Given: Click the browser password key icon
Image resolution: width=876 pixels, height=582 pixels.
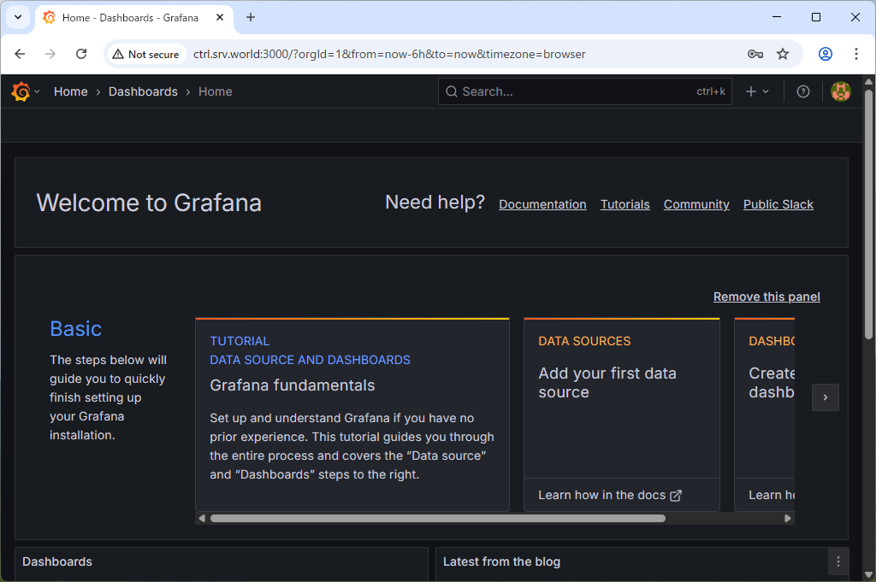Looking at the screenshot, I should pos(755,54).
